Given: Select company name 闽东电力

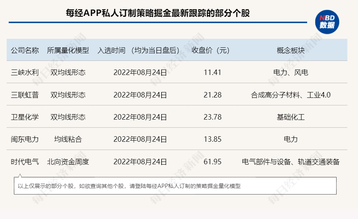Looking at the screenshot, I should pyautogui.click(x=25, y=139).
